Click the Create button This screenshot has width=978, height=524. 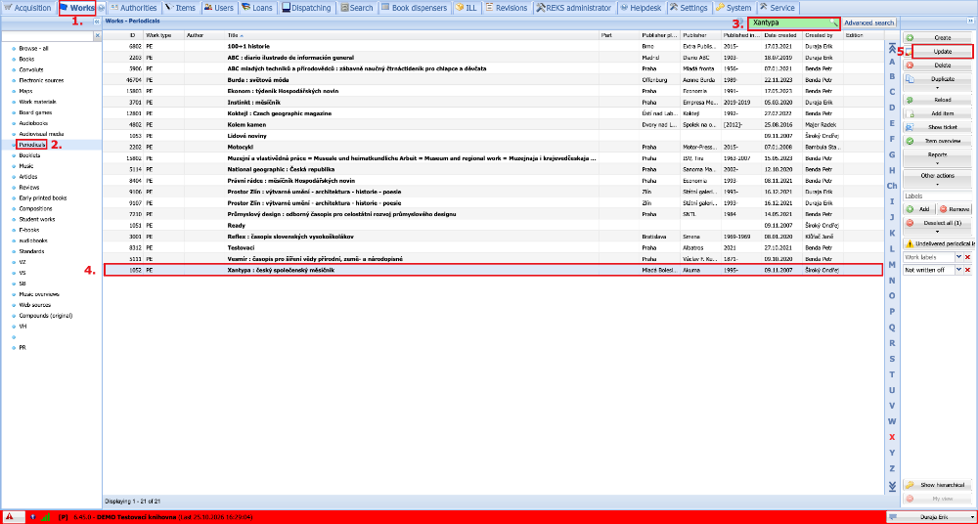coord(938,37)
